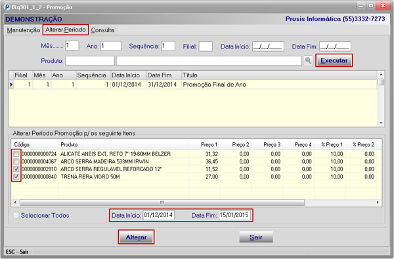Click the % Preço 1 column header
Image resolution: width=394 pixels, height=259 pixels.
[x=330, y=145]
